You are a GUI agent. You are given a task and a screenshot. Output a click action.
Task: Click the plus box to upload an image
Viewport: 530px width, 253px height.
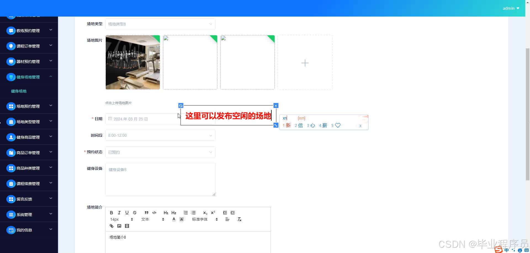click(x=305, y=62)
